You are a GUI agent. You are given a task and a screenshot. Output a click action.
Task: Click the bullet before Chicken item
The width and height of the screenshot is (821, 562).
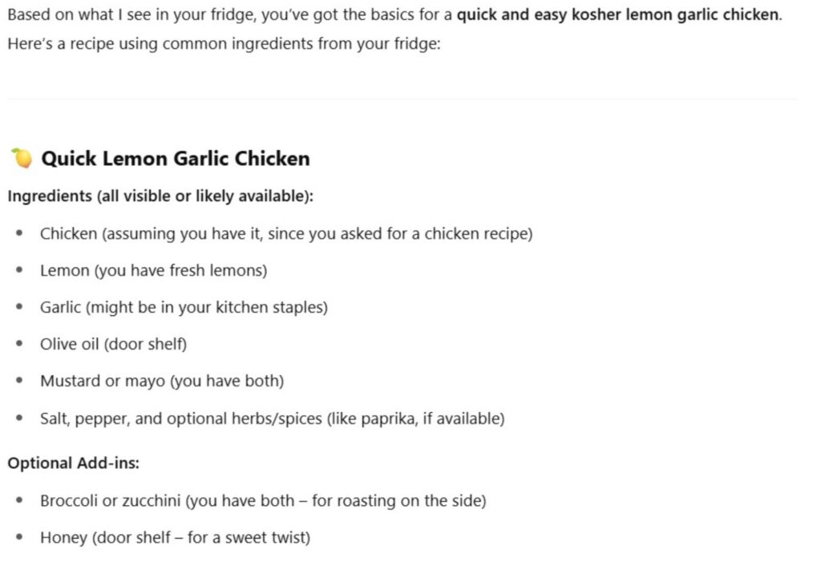[19, 233]
